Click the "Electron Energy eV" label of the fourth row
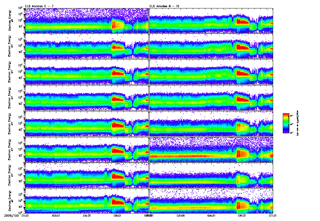 [11, 98]
